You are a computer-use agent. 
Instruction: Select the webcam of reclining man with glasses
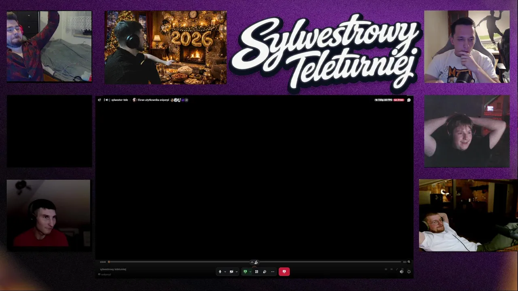pos(468,215)
